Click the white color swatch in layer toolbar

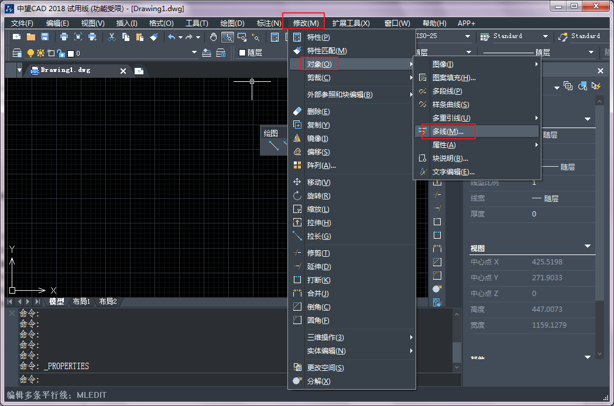71,52
